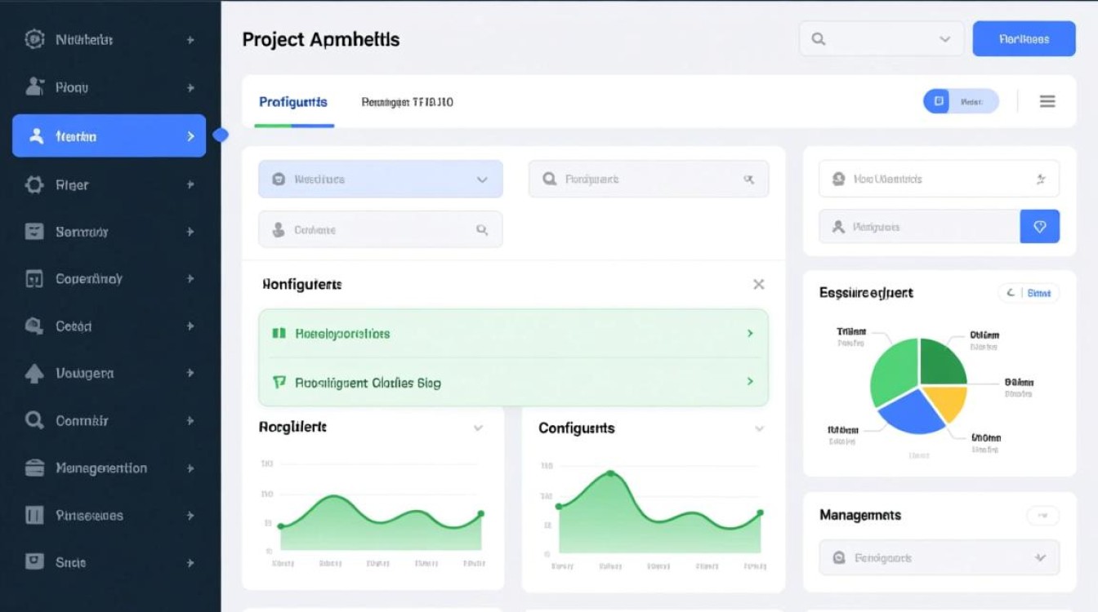The height and width of the screenshot is (612, 1098).
Task: Click the gear icon at top of the sidebar
Action: (x=34, y=39)
